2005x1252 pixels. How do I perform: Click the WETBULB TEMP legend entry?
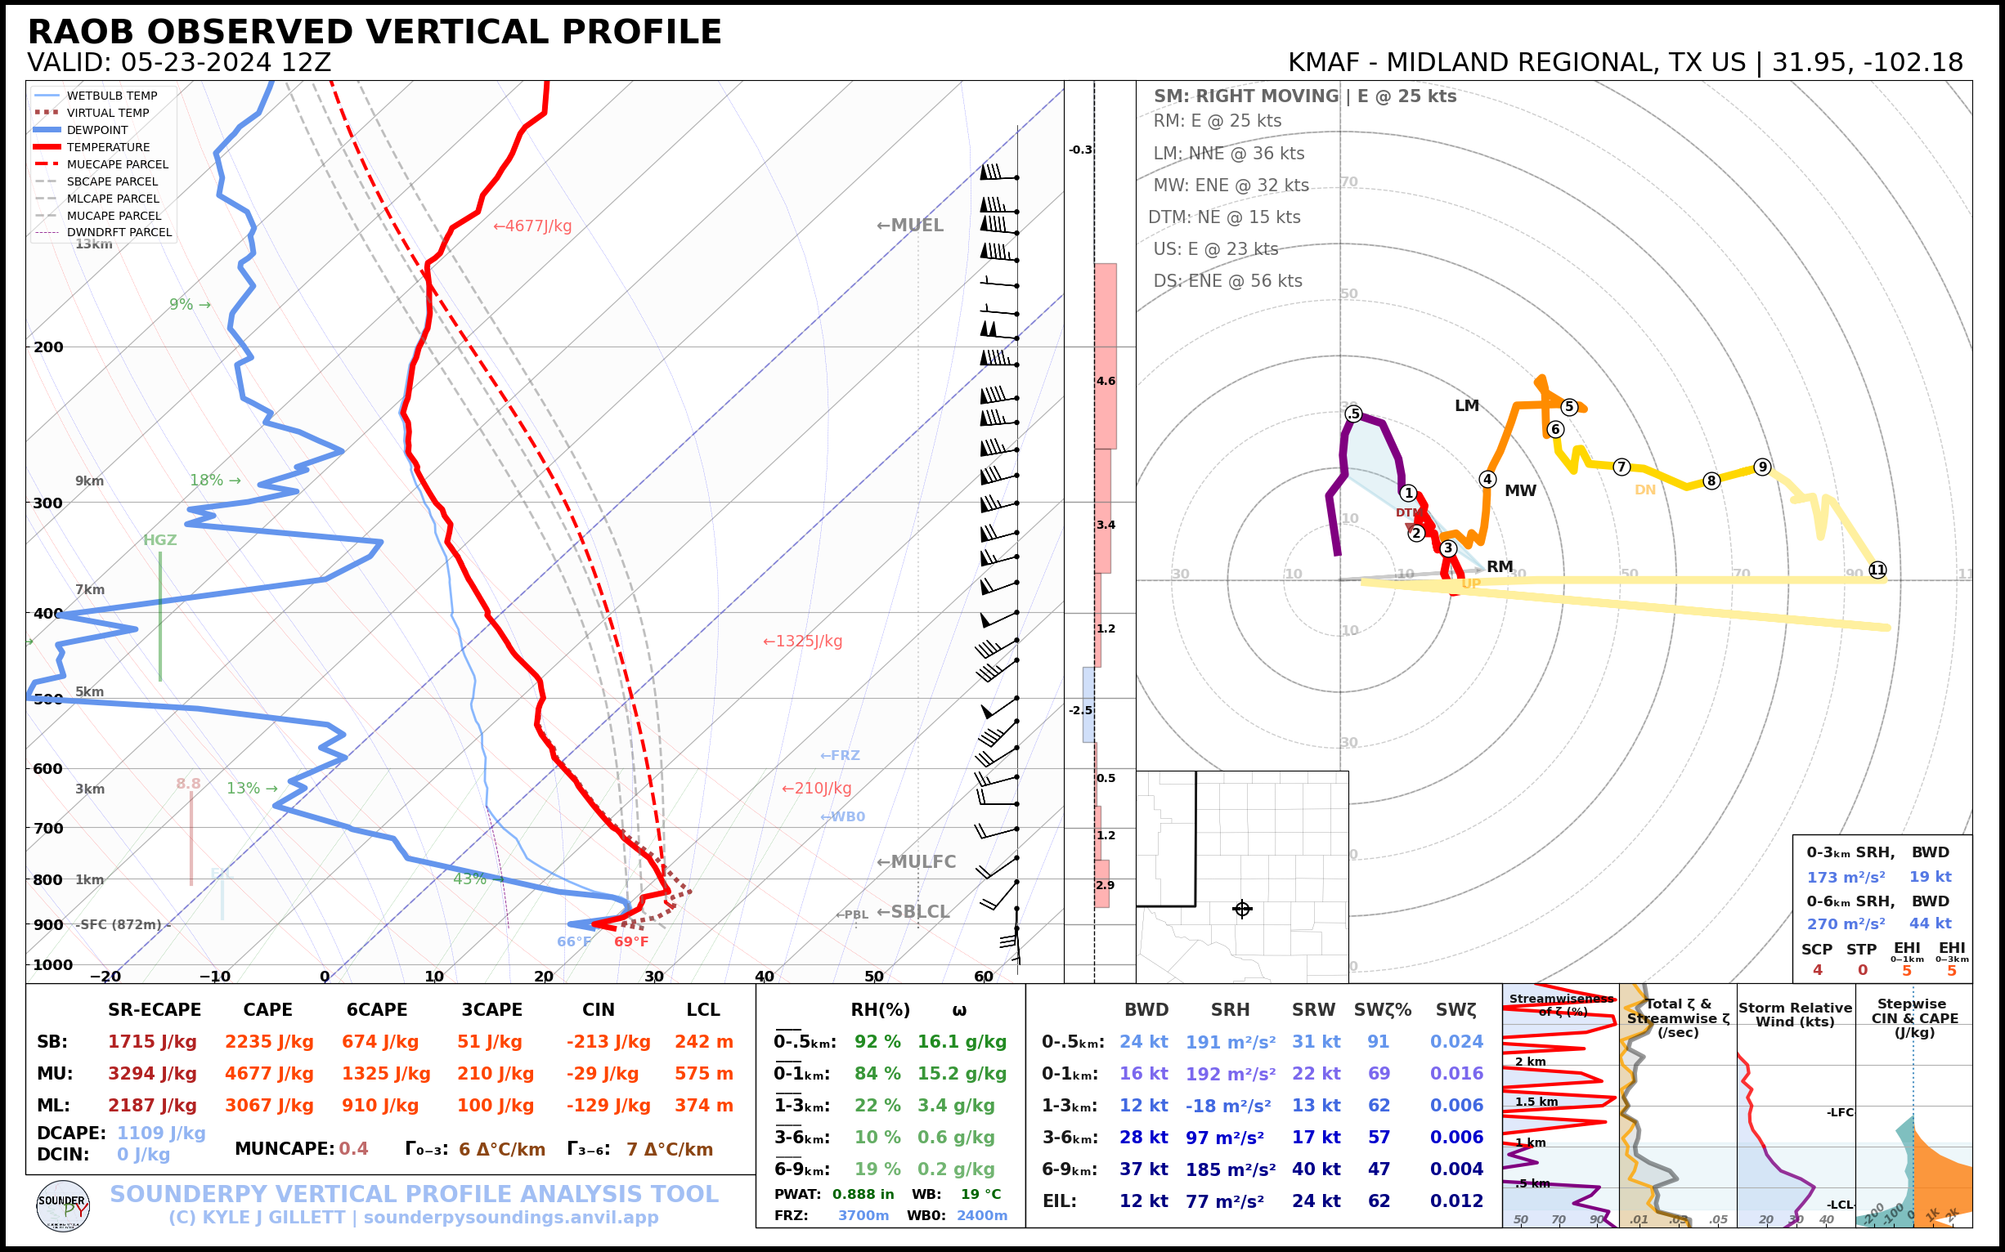(x=111, y=96)
